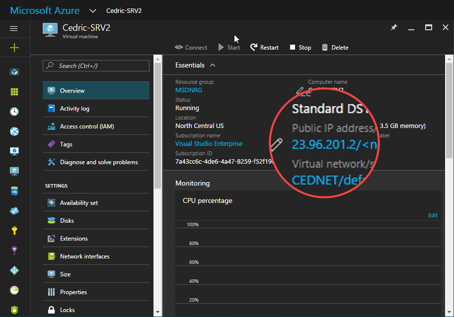Delete the virtual machine
The height and width of the screenshot is (317, 454).
(x=335, y=48)
